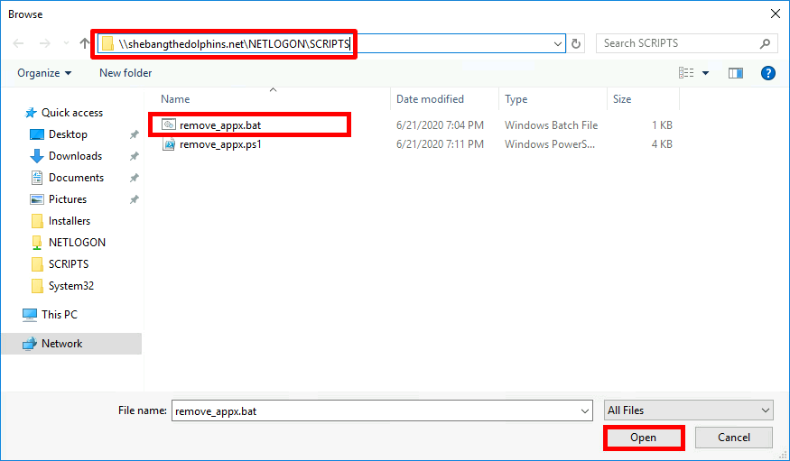
Task: Click the Cancel button
Action: pyautogui.click(x=733, y=438)
